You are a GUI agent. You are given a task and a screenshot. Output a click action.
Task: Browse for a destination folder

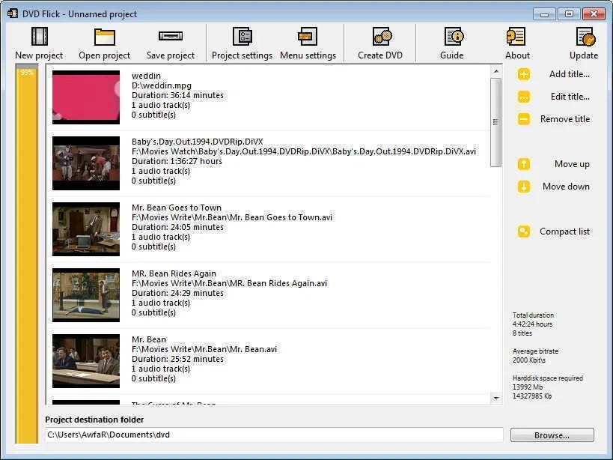[552, 435]
